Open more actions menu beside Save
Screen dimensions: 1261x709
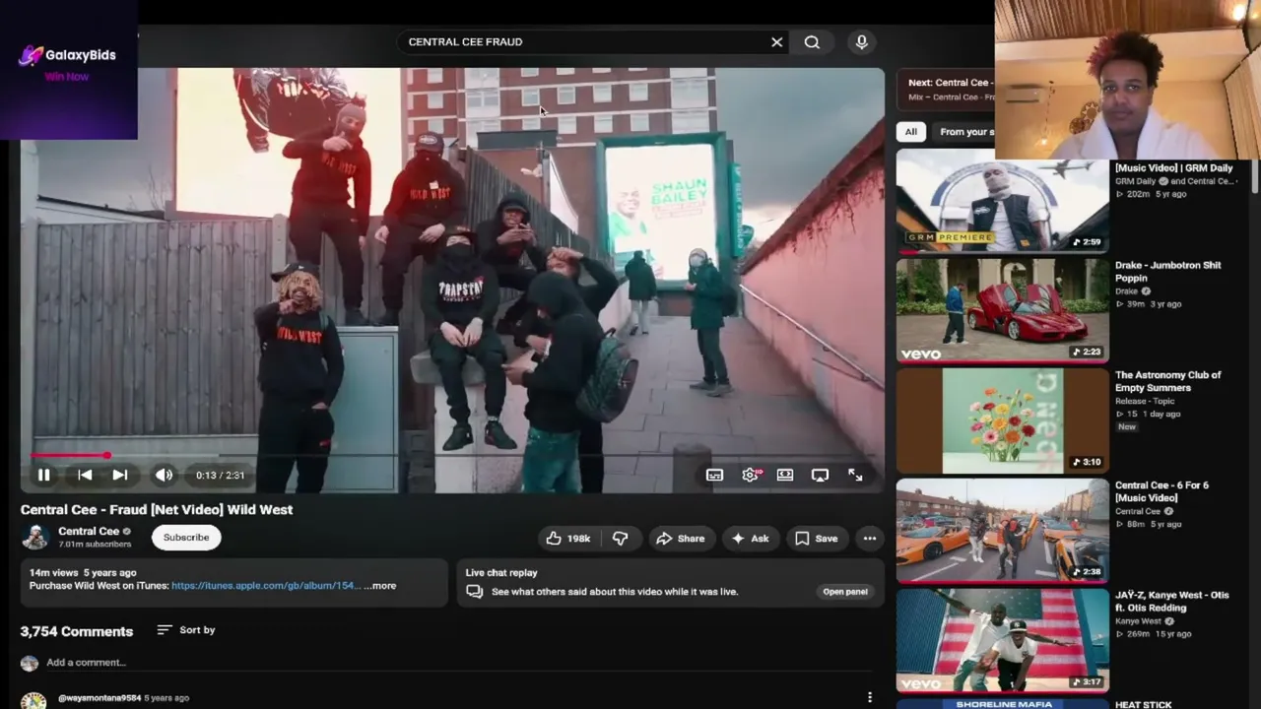pos(870,539)
